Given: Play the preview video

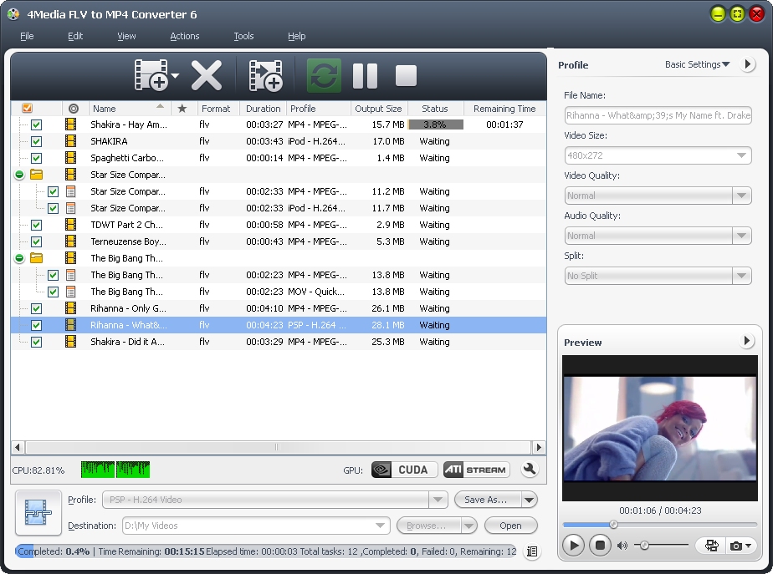Looking at the screenshot, I should tap(573, 546).
